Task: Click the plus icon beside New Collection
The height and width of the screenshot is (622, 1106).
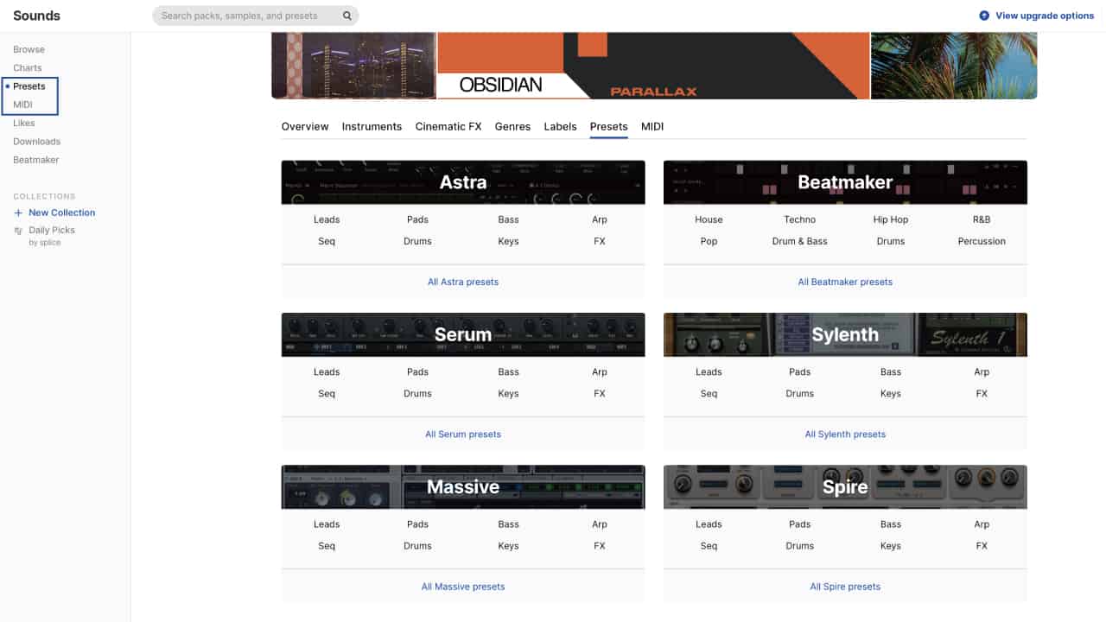Action: [x=19, y=213]
